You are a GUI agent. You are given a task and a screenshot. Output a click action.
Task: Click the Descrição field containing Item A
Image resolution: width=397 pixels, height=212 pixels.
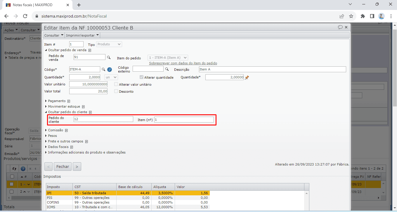pos(272,69)
